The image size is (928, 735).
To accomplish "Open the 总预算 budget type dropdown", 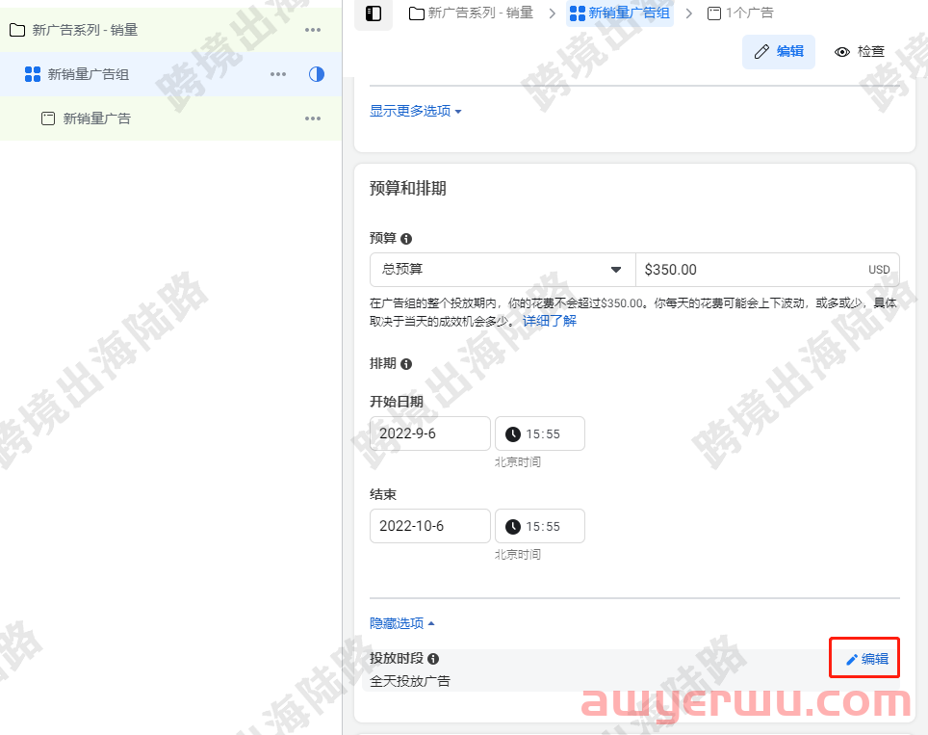I will click(503, 270).
